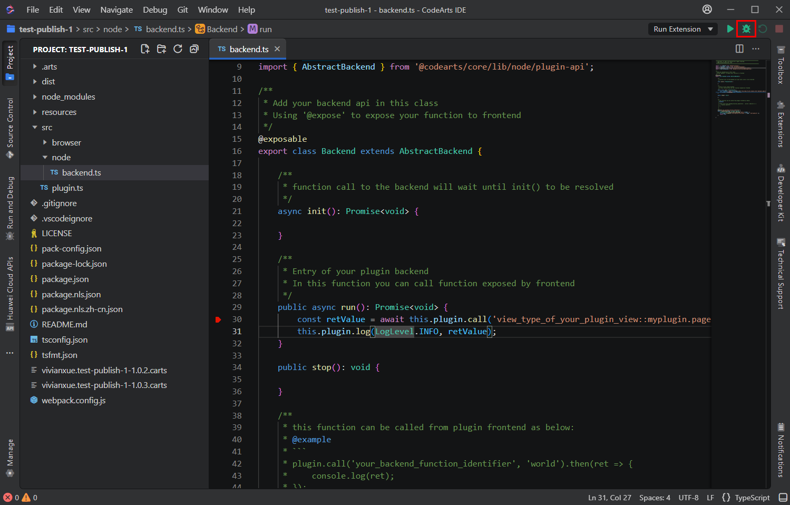Show more views via left sidebar ellipsis
This screenshot has width=790, height=505.
click(x=10, y=353)
